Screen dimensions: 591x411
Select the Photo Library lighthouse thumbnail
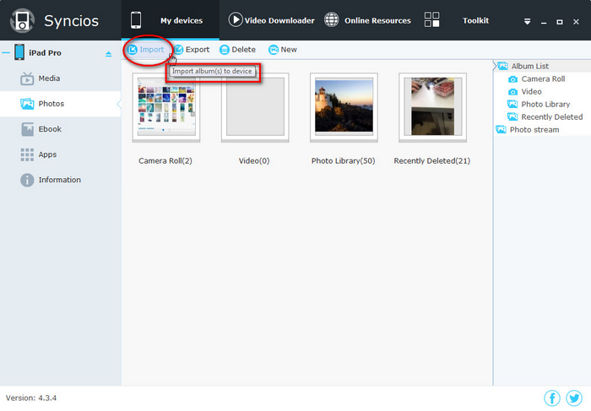point(344,107)
